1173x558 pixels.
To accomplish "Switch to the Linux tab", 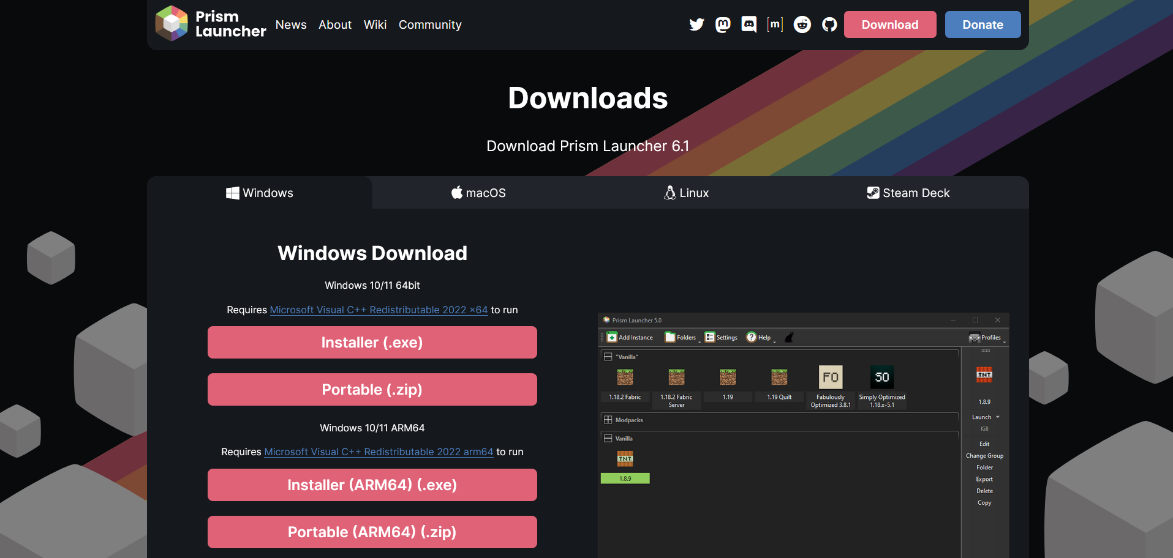I will click(686, 193).
